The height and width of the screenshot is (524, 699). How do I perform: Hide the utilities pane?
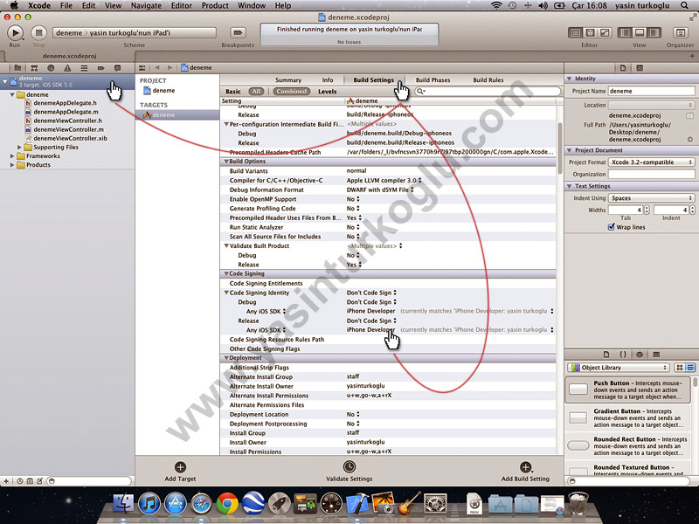(x=654, y=32)
